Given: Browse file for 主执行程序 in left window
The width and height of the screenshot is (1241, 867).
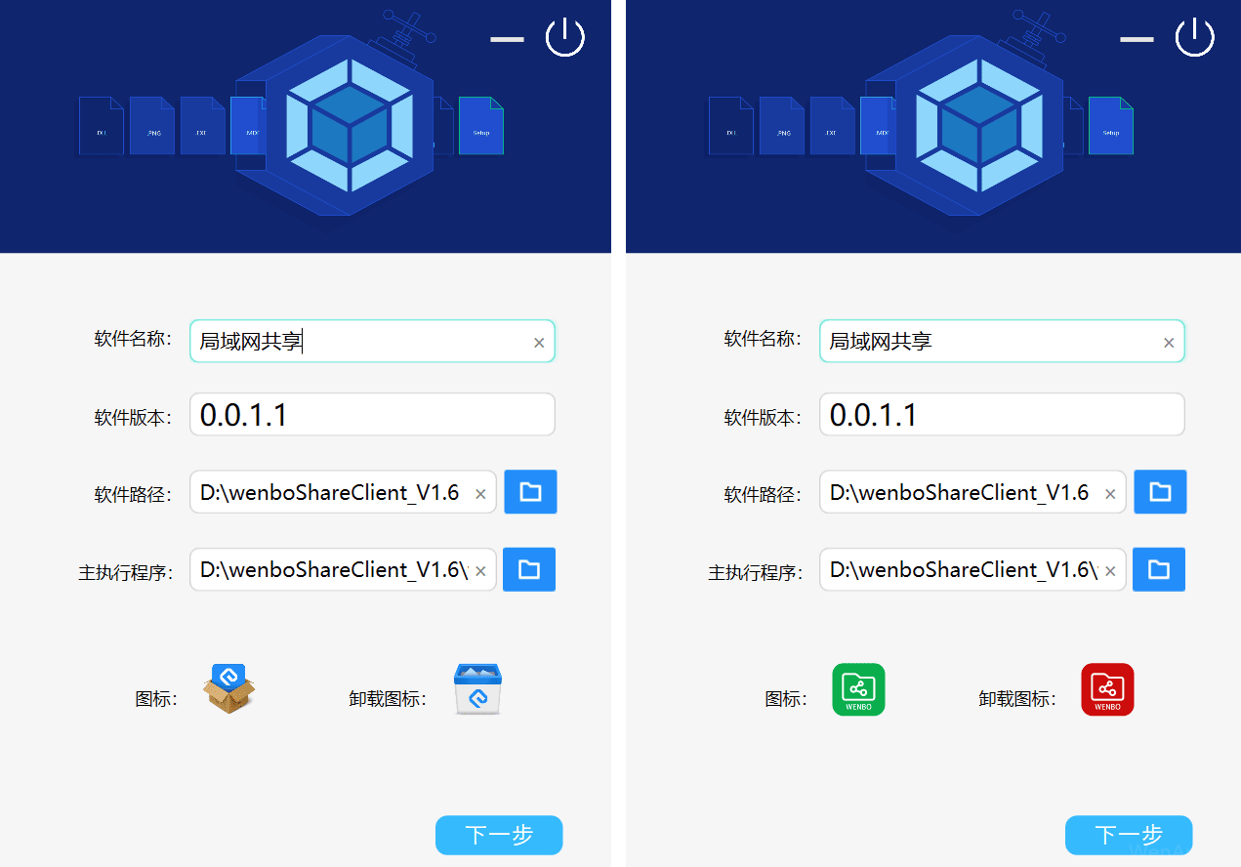Looking at the screenshot, I should pyautogui.click(x=530, y=569).
